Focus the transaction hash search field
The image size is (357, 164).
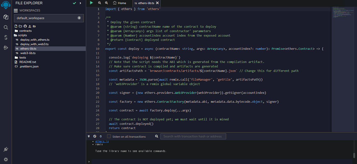pos(193,136)
